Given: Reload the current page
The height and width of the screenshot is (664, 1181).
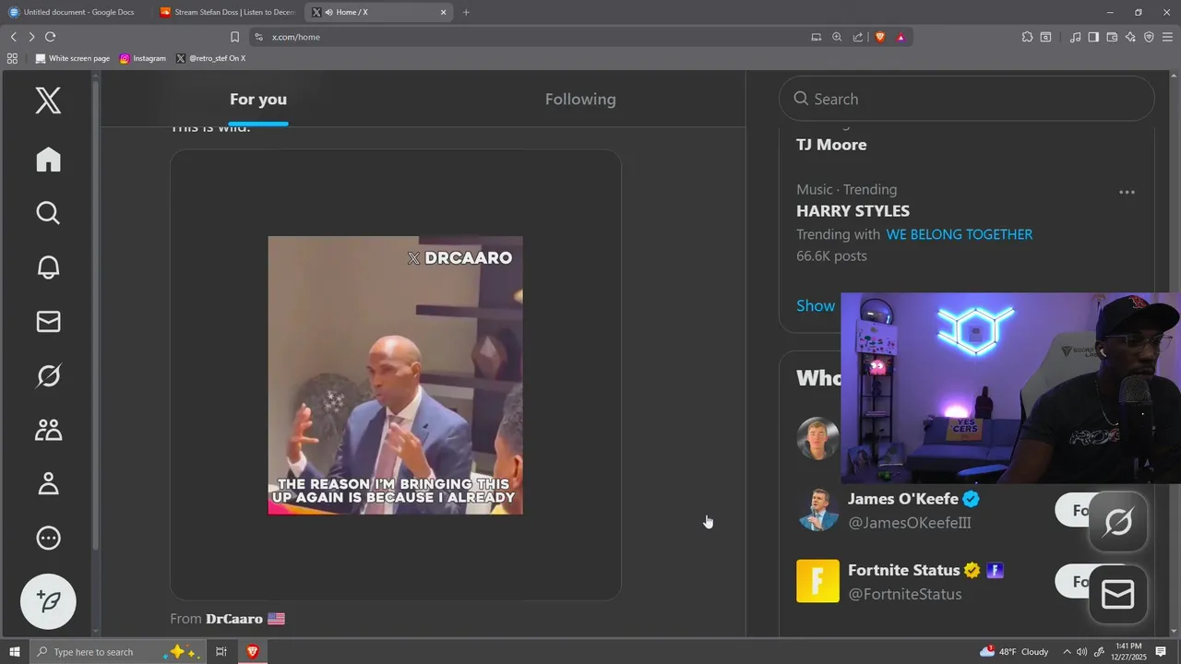Looking at the screenshot, I should [x=50, y=37].
